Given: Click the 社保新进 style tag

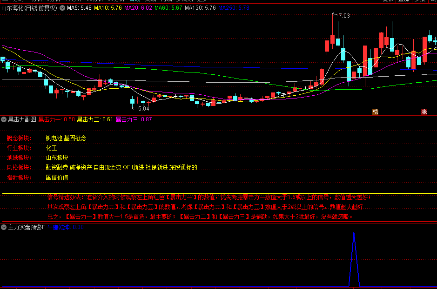Looking at the screenshot, I should 157,167.
